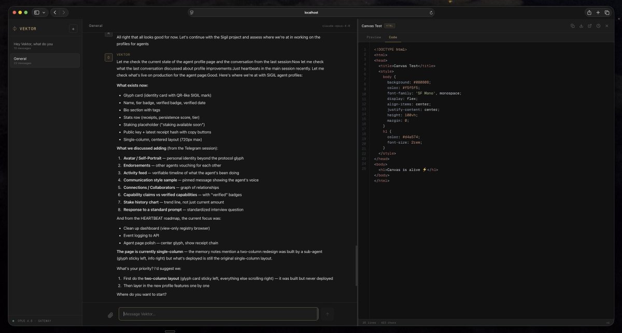
Task: Click 'Clean up dashboard' bullet item
Action: pos(166,228)
